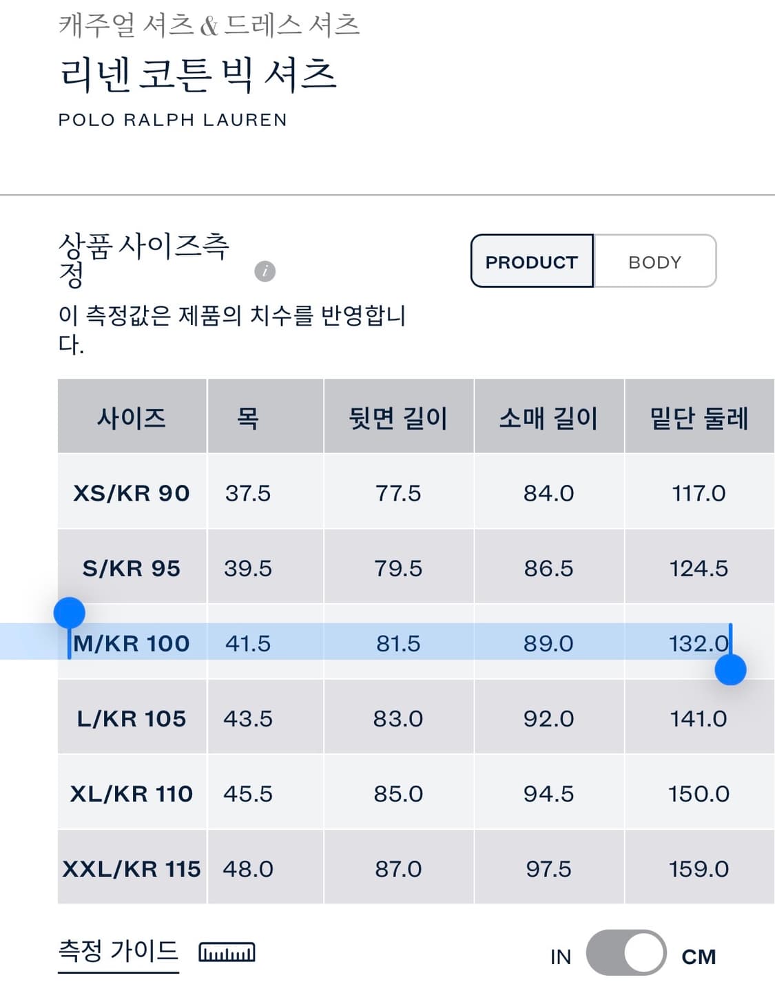Select the S/KR 95 size row

pos(132,568)
